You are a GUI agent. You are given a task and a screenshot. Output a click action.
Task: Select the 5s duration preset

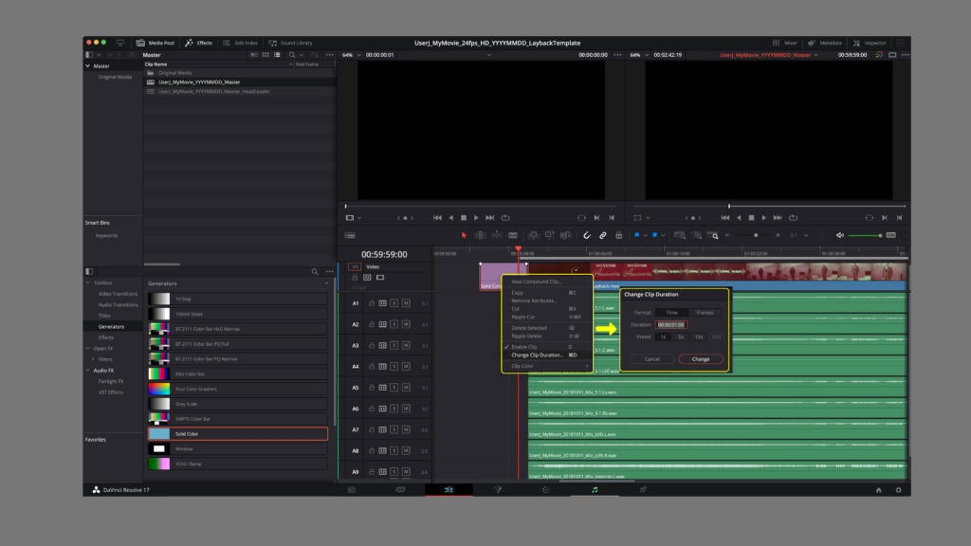(x=681, y=337)
